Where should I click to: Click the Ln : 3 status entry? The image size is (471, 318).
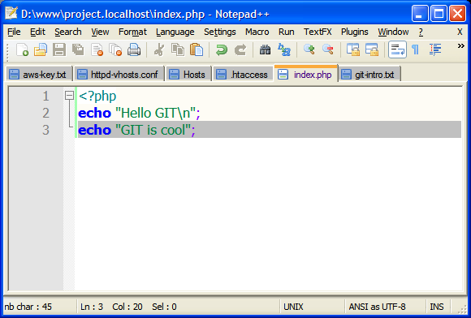(92, 307)
